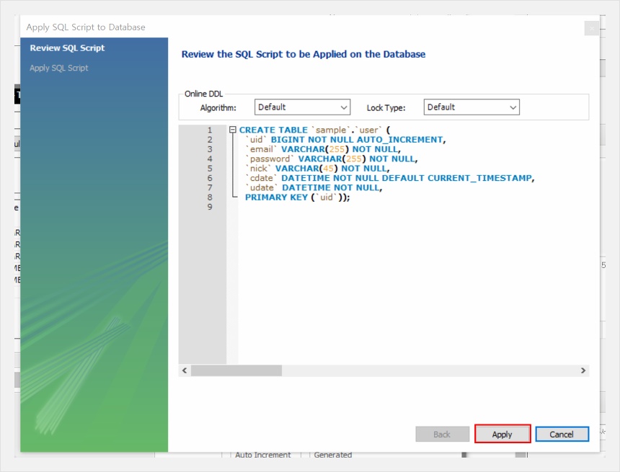
Task: Click the Apply button
Action: tap(502, 434)
